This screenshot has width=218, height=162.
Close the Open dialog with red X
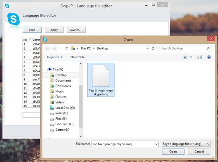tap(211, 39)
